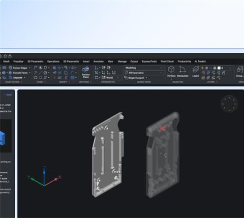Viewport: 244px width, 218px height.
Task: Expand the Separate arrow
Action: coord(25,78)
